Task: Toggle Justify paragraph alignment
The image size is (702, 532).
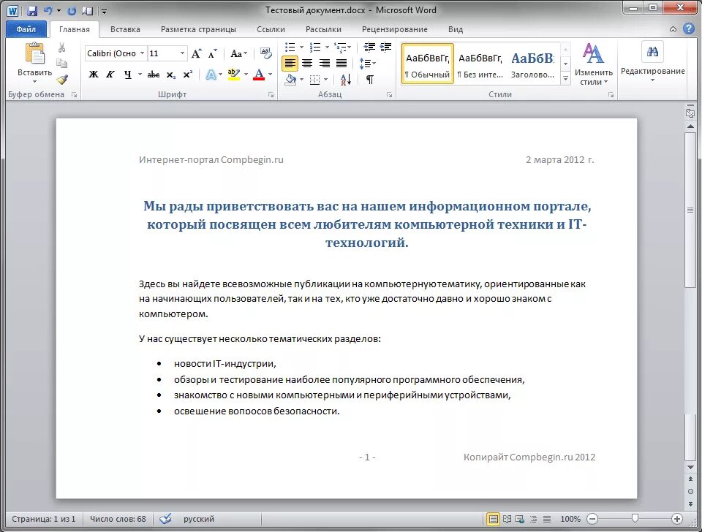Action: tap(341, 64)
